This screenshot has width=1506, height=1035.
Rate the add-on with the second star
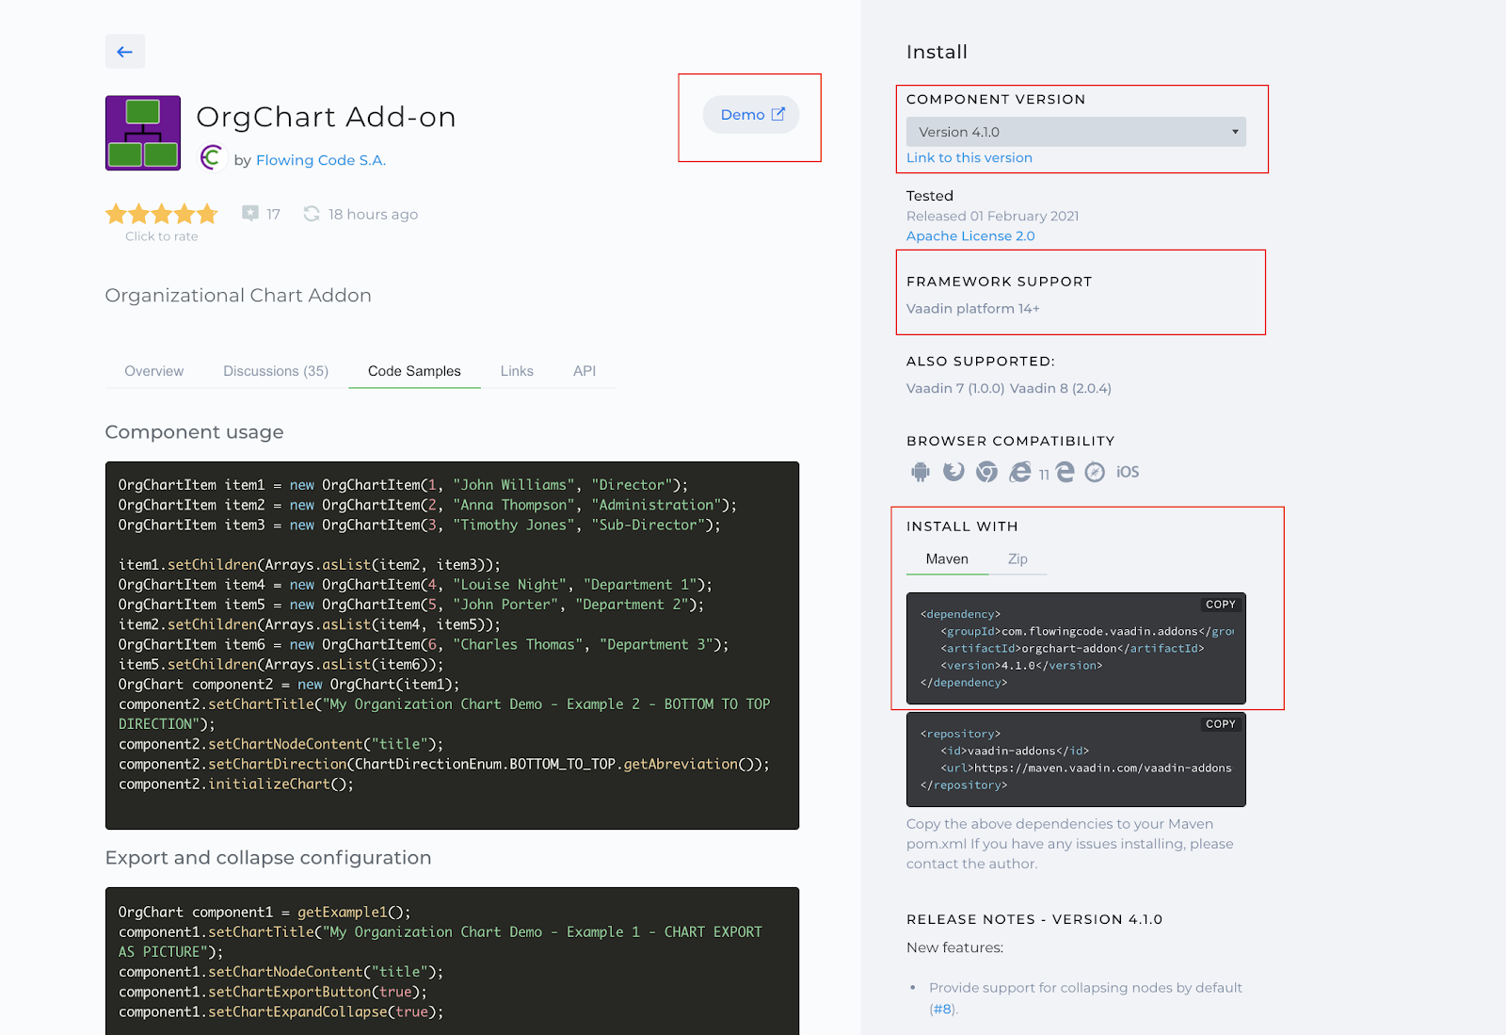138,214
